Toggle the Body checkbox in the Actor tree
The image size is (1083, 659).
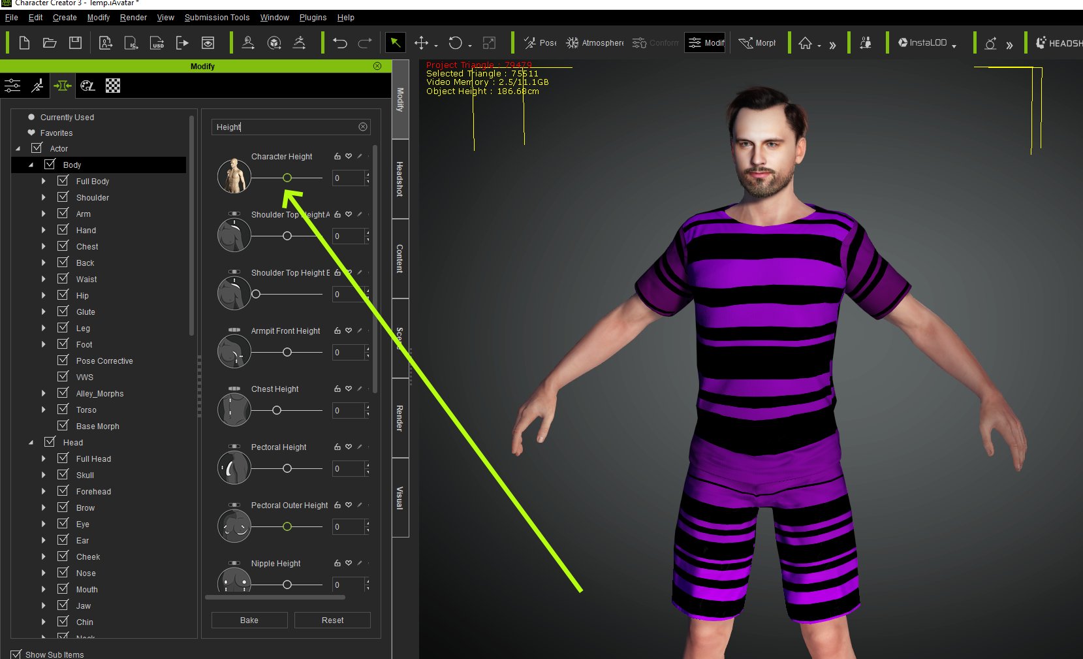coord(50,165)
